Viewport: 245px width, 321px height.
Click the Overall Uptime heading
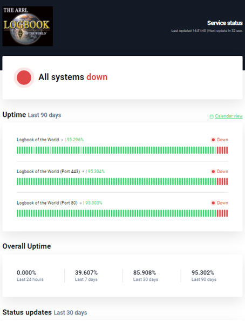pos(26,246)
